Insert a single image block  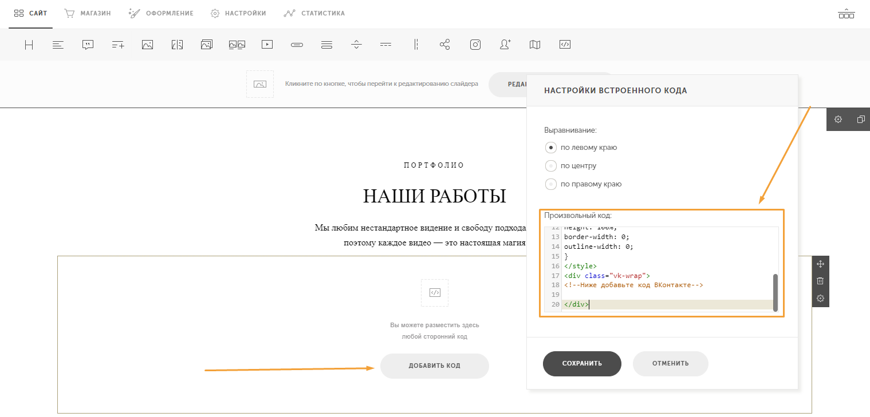[147, 45]
